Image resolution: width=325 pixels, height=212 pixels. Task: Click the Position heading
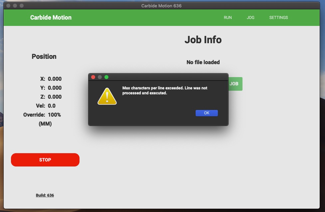click(x=44, y=56)
